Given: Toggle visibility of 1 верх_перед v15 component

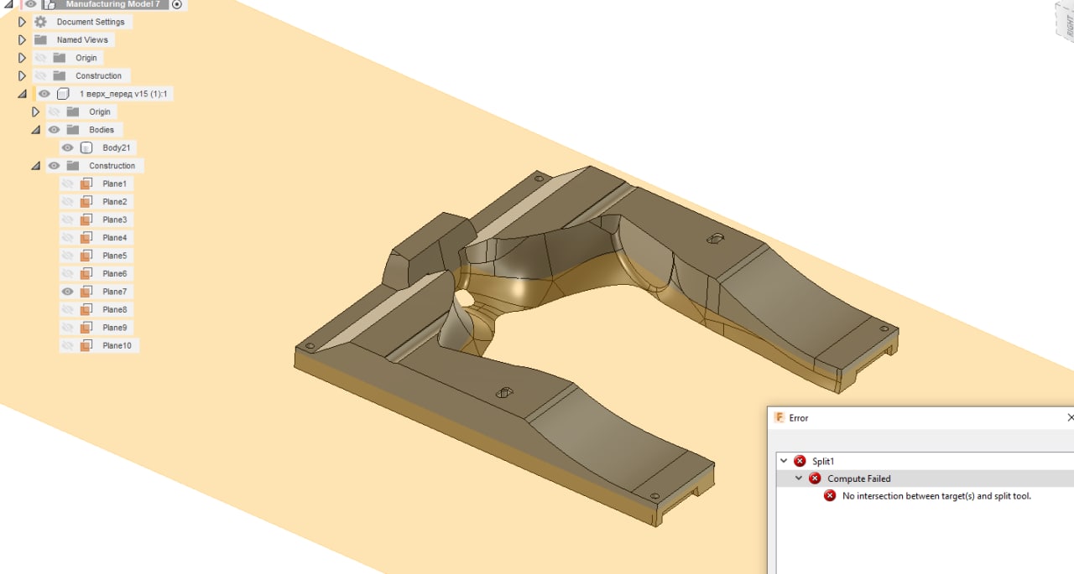Looking at the screenshot, I should [44, 94].
